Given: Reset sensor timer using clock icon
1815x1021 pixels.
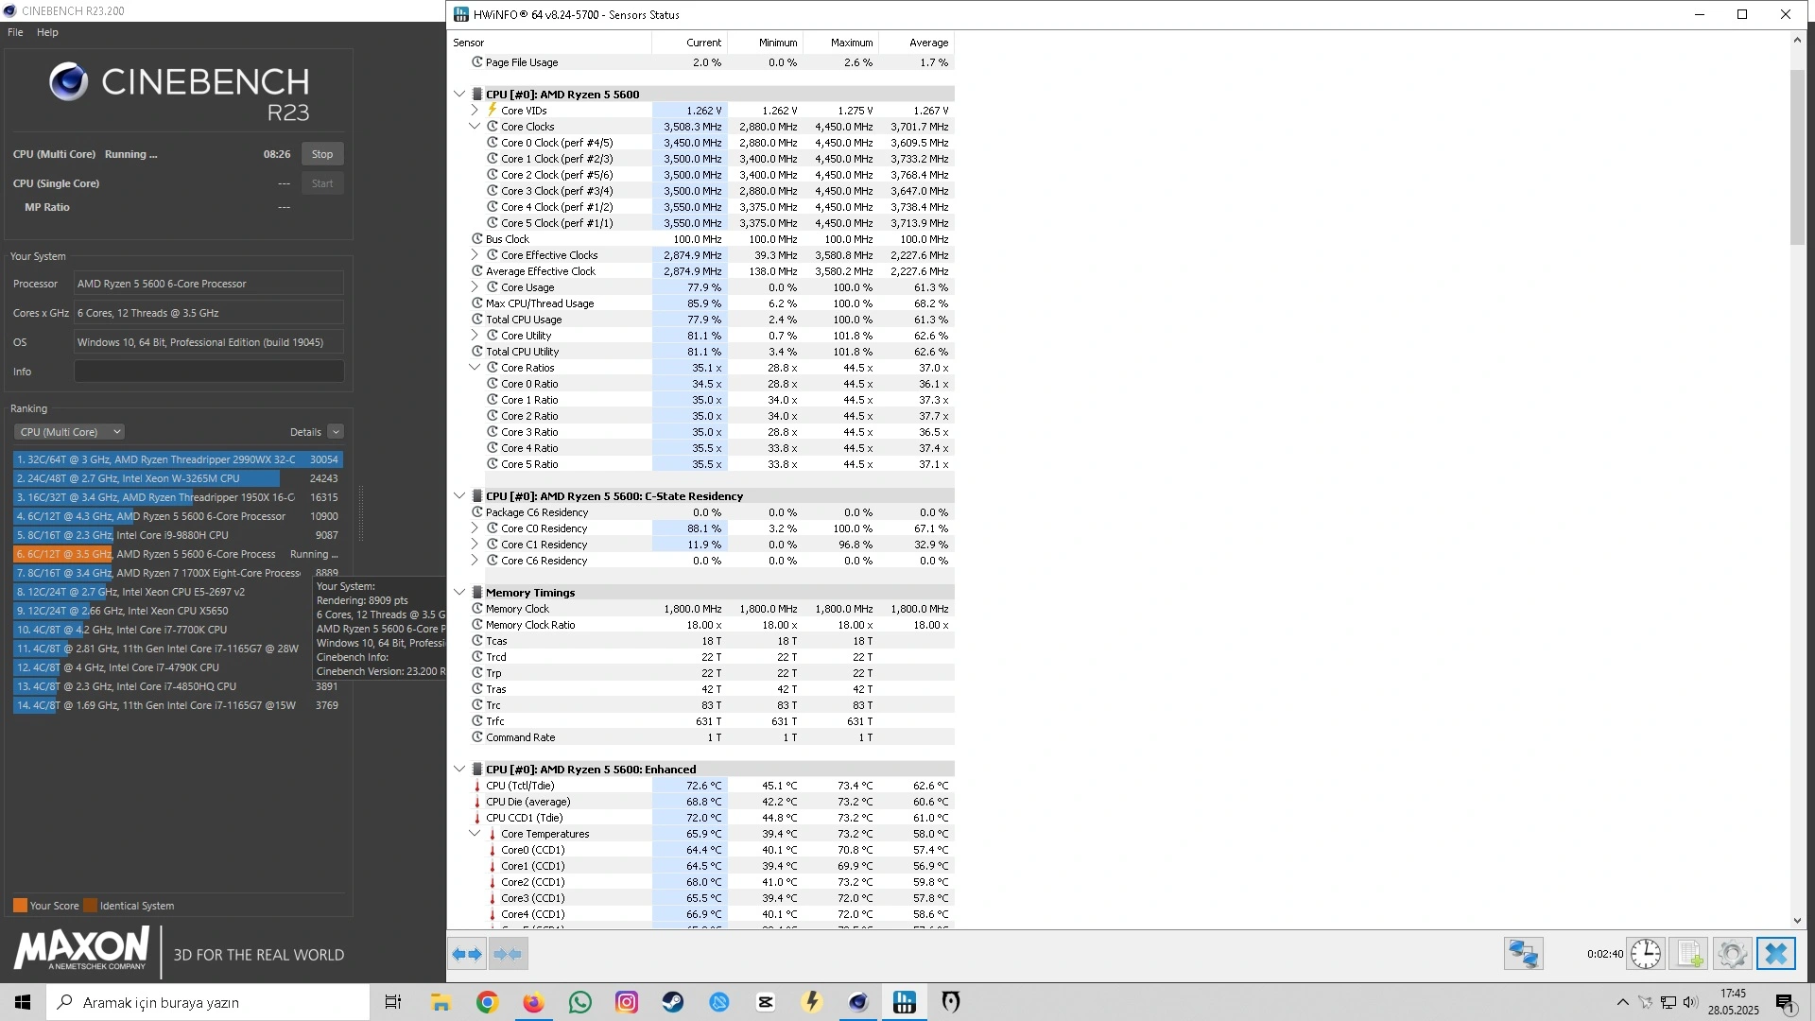Looking at the screenshot, I should tap(1646, 954).
